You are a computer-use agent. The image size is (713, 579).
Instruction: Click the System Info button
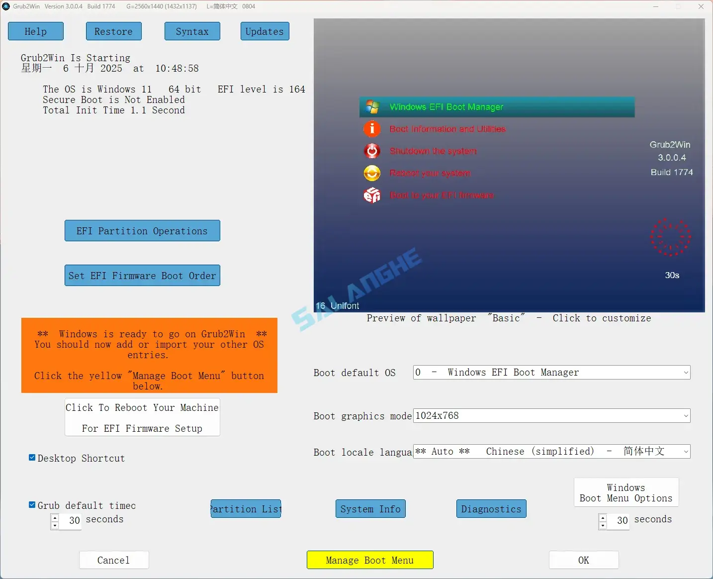tap(370, 508)
